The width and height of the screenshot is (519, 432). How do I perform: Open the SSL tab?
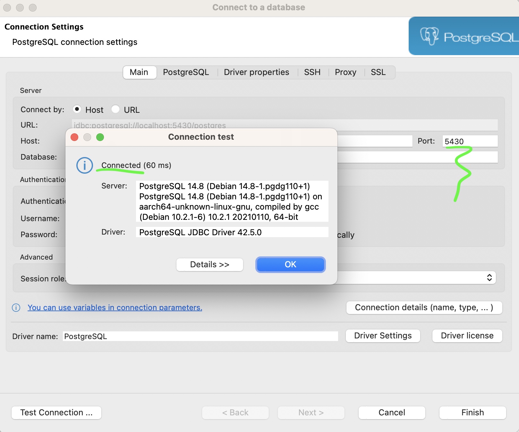pos(378,72)
